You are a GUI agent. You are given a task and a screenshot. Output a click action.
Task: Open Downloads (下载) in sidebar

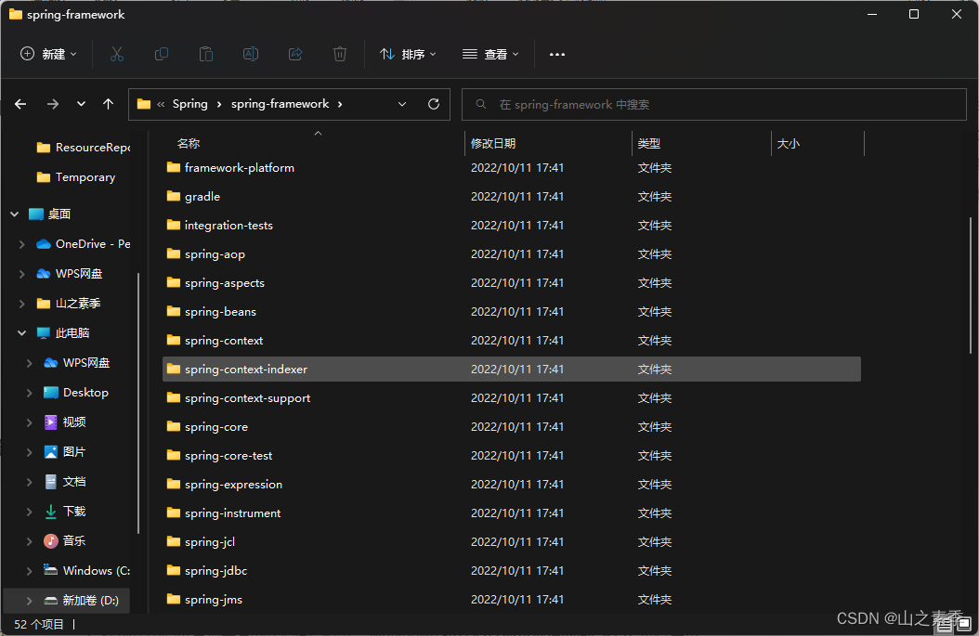(x=65, y=512)
